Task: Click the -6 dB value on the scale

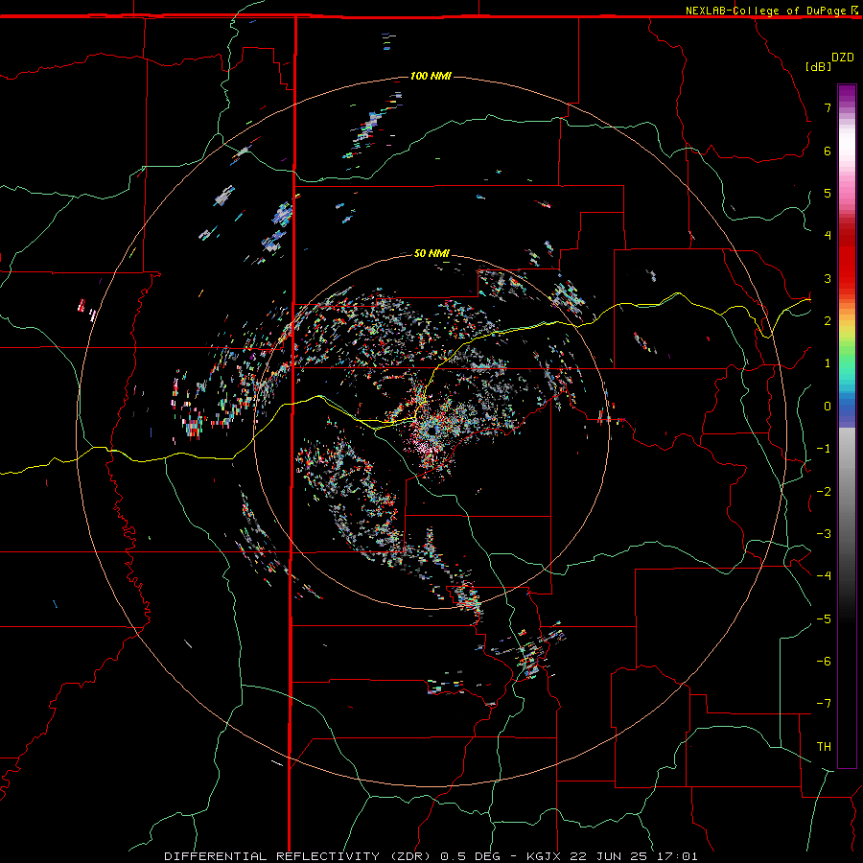Action: point(824,662)
